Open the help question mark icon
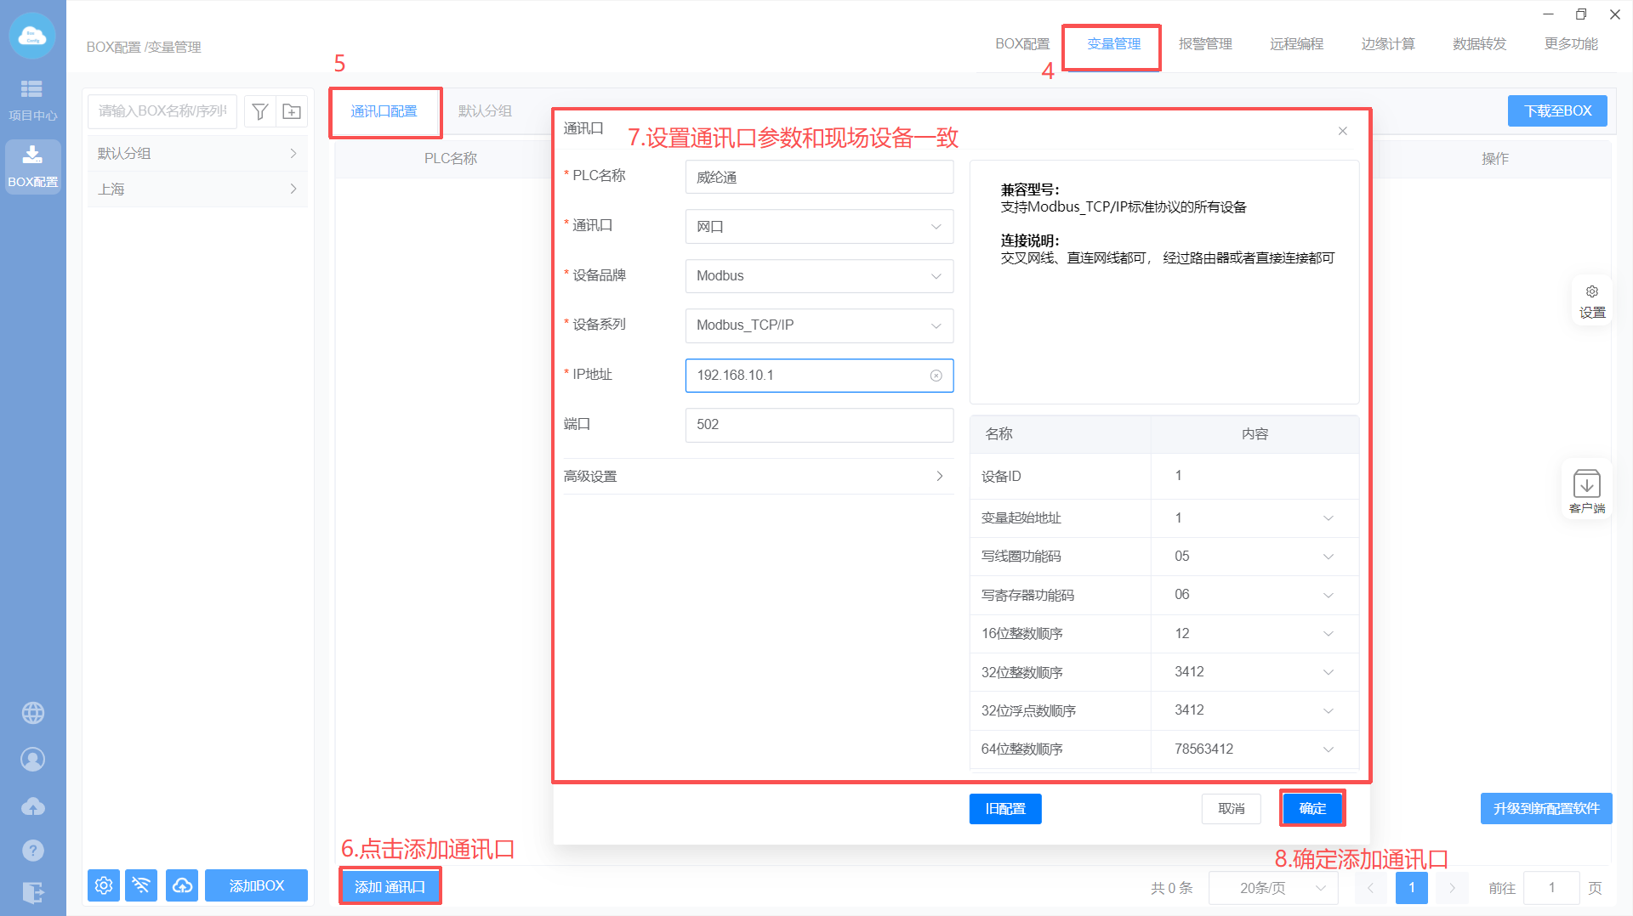 (x=33, y=850)
